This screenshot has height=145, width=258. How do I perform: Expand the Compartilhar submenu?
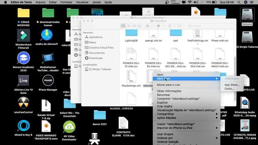[186, 114]
